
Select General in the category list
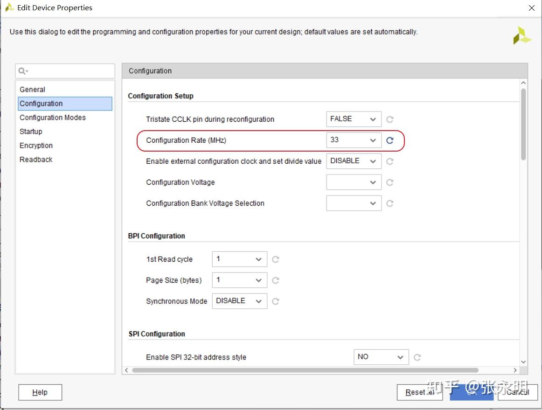33,90
